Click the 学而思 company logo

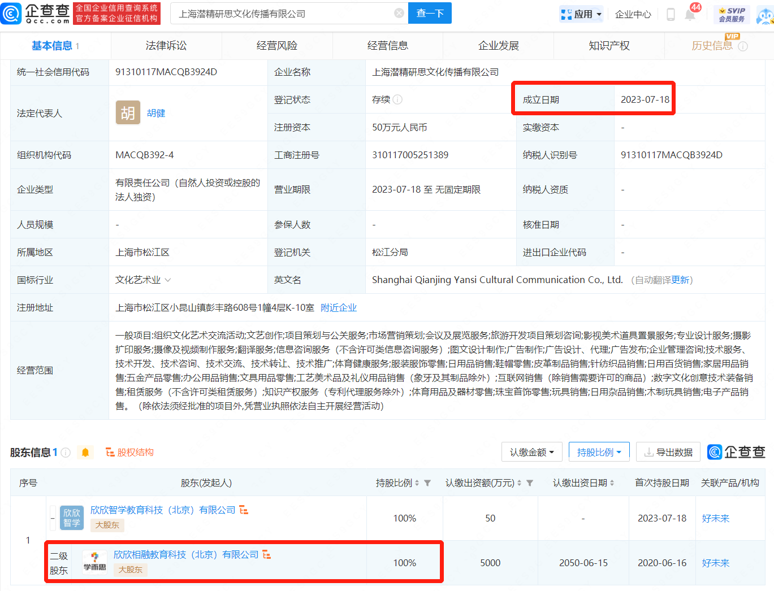tap(94, 563)
